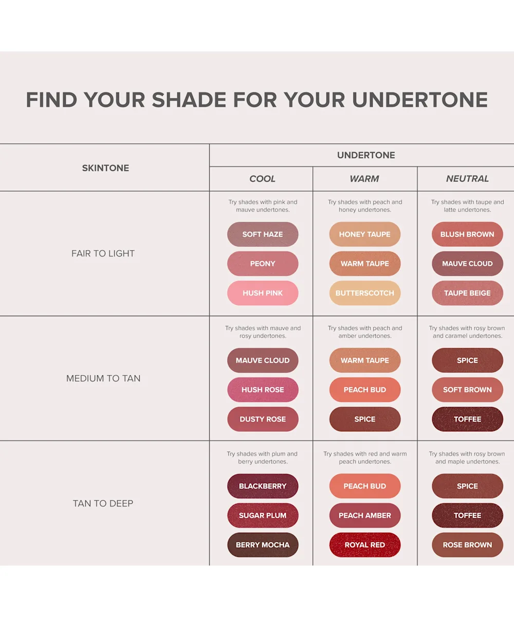Image resolution: width=514 pixels, height=617 pixels.
Task: Select the Soft Haze shade swatch
Action: click(263, 234)
